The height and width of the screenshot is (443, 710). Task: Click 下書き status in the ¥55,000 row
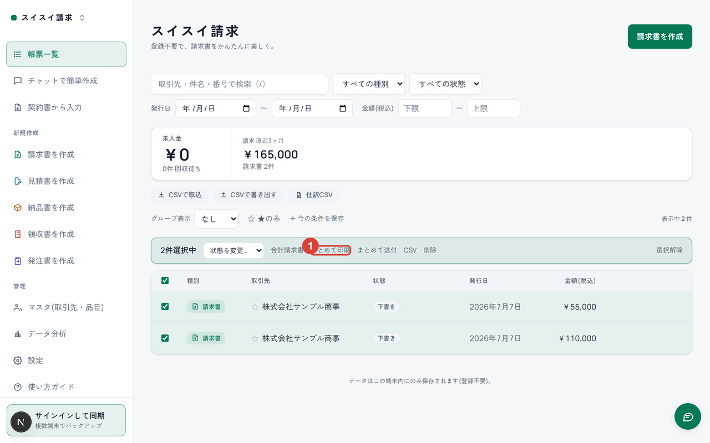pyautogui.click(x=387, y=307)
